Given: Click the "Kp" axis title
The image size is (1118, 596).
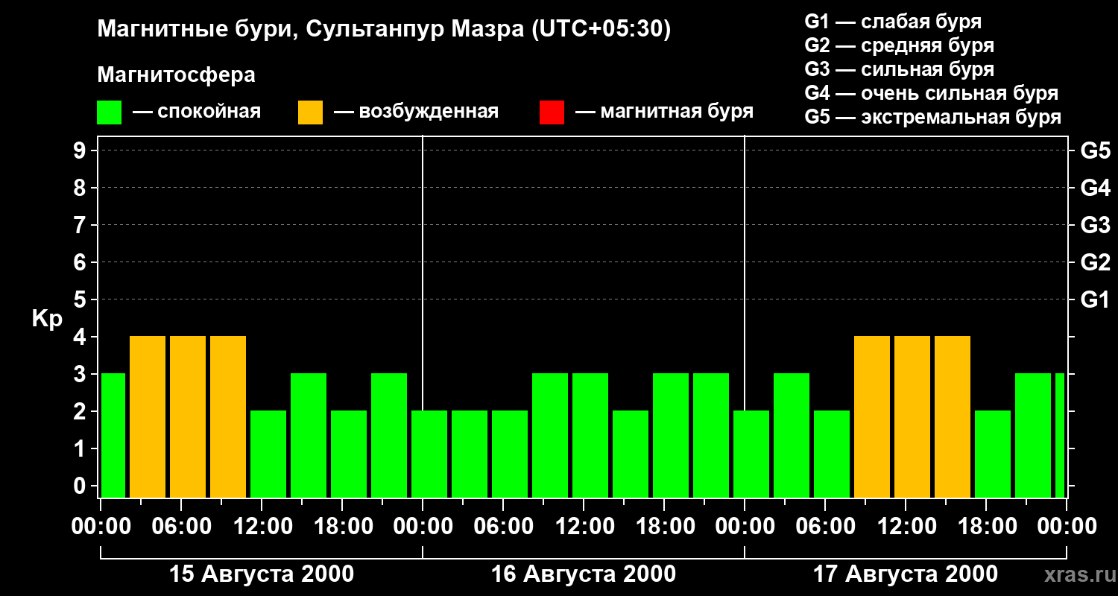Looking at the screenshot, I should pyautogui.click(x=48, y=320).
